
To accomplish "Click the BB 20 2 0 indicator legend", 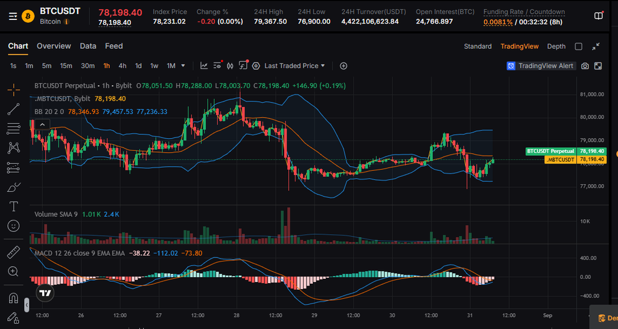I will pos(49,112).
